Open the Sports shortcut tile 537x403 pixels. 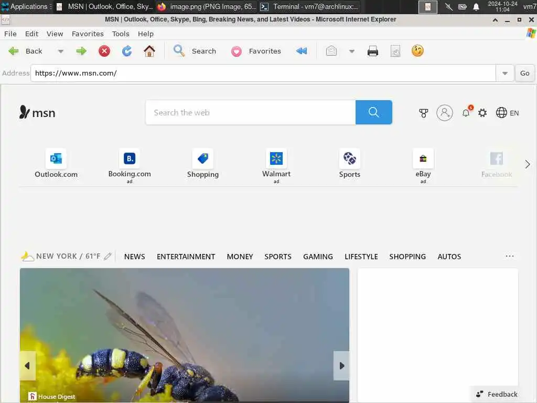[349, 164]
